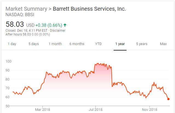Click the After hours price line
Screen dimensions: 175x113
tap(24, 34)
